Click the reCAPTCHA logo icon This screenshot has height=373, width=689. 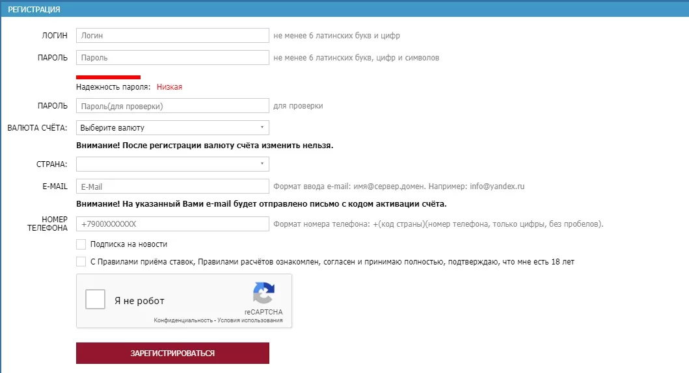point(263,293)
